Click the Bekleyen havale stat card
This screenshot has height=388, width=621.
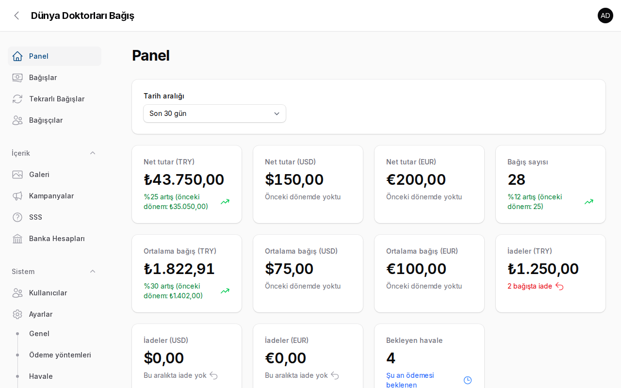coord(429,356)
